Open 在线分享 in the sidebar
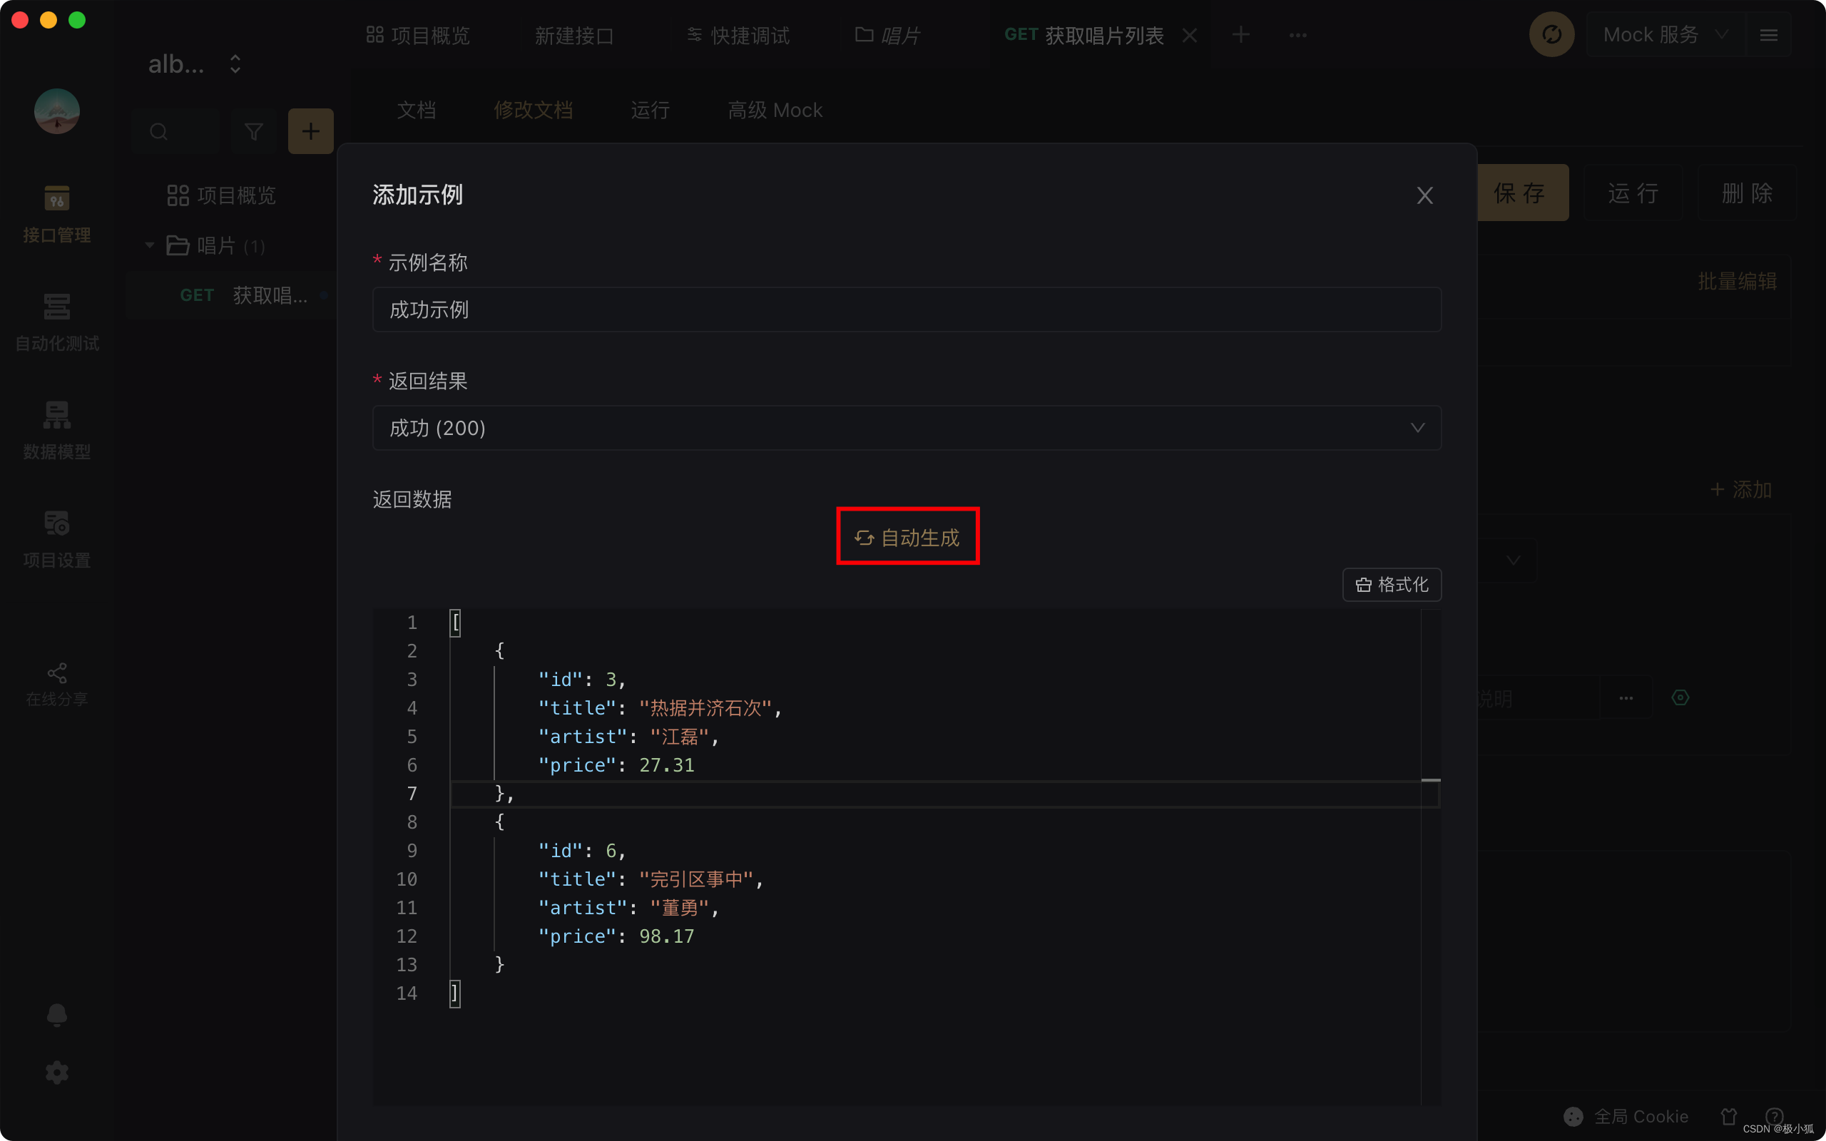The image size is (1826, 1141). pyautogui.click(x=56, y=685)
